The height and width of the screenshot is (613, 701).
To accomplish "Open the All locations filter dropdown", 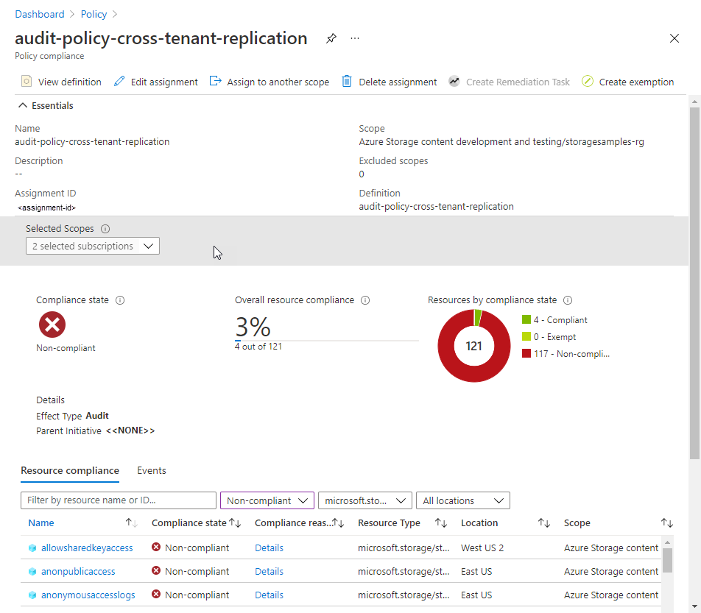I will pos(462,500).
